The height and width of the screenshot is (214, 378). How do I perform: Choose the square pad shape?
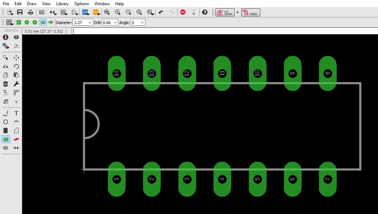pos(19,23)
